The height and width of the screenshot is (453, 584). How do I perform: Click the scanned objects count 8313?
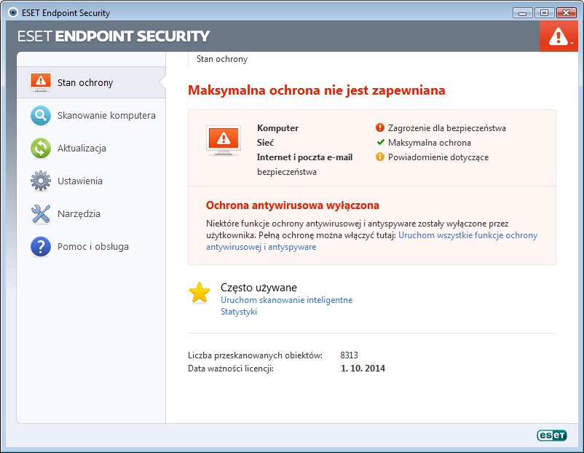click(349, 355)
